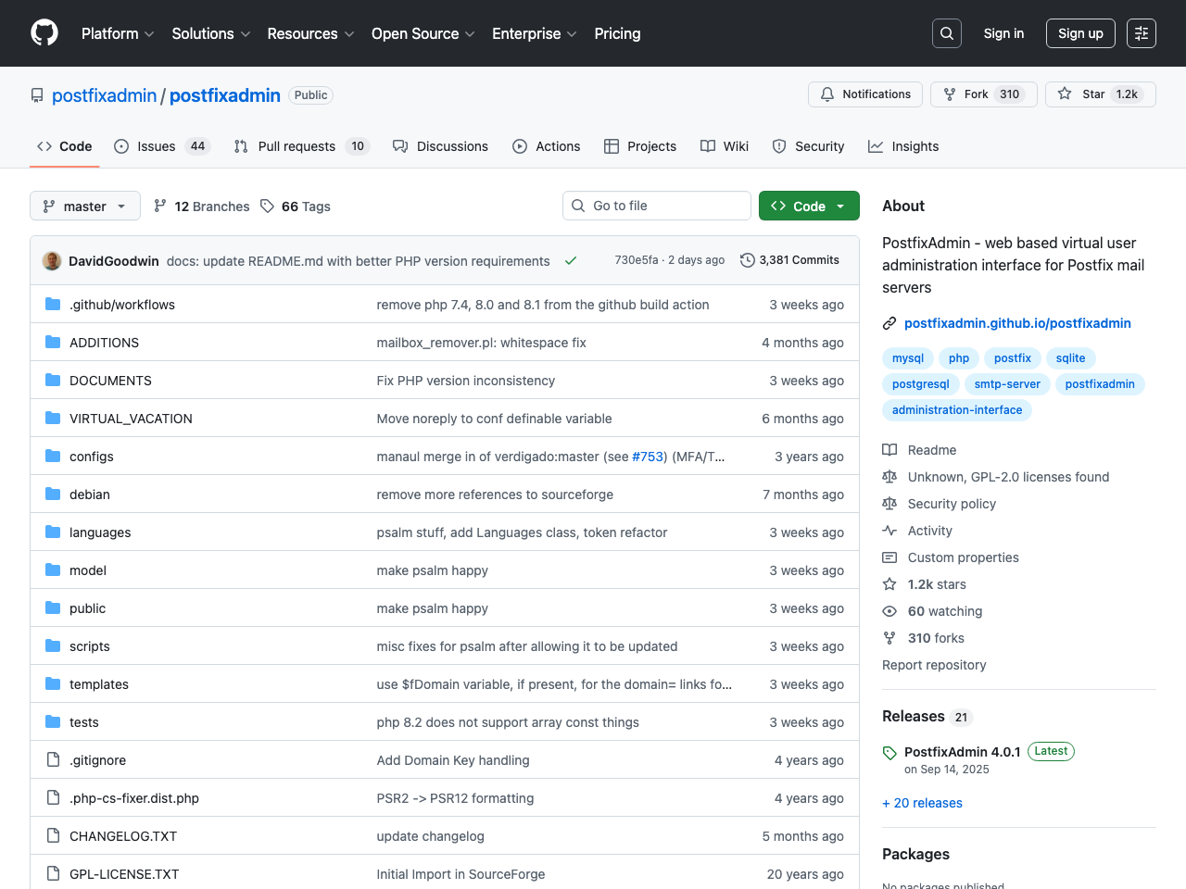
Task: Click the Notifications bell icon
Action: tap(827, 94)
